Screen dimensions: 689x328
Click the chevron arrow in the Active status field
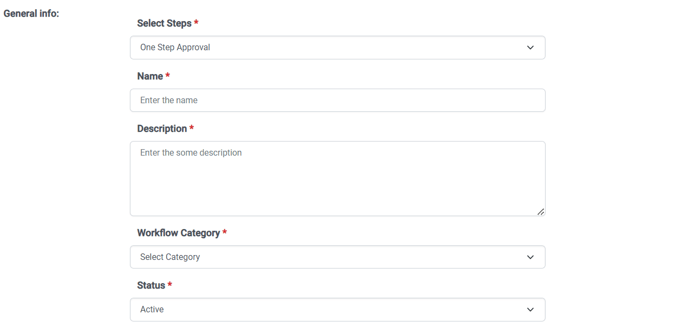pyautogui.click(x=530, y=310)
